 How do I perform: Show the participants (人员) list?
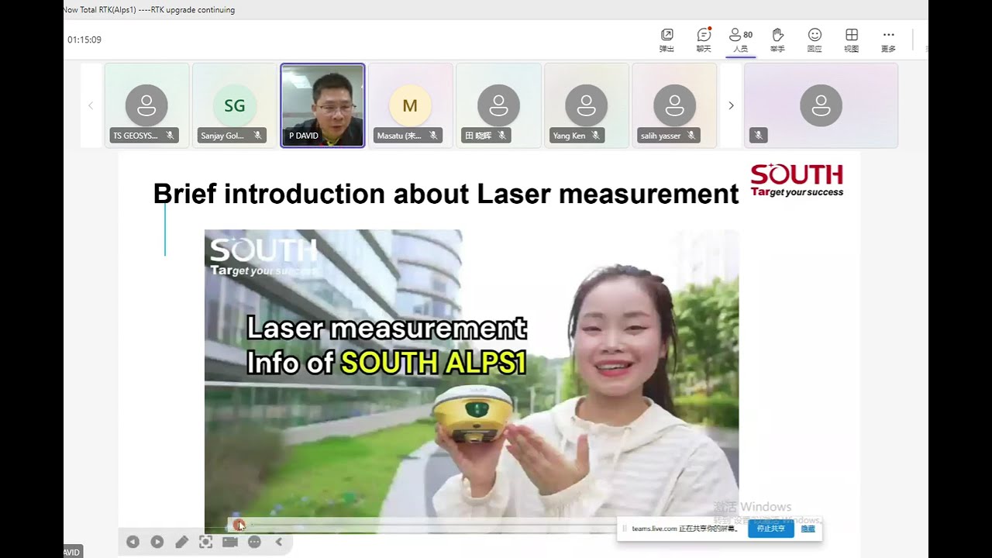click(x=741, y=40)
